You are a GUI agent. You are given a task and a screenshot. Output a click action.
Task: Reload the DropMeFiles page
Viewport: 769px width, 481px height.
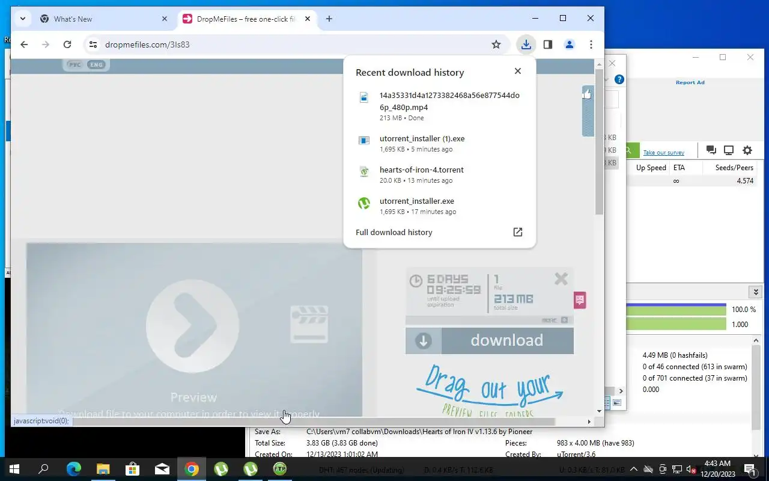click(67, 44)
